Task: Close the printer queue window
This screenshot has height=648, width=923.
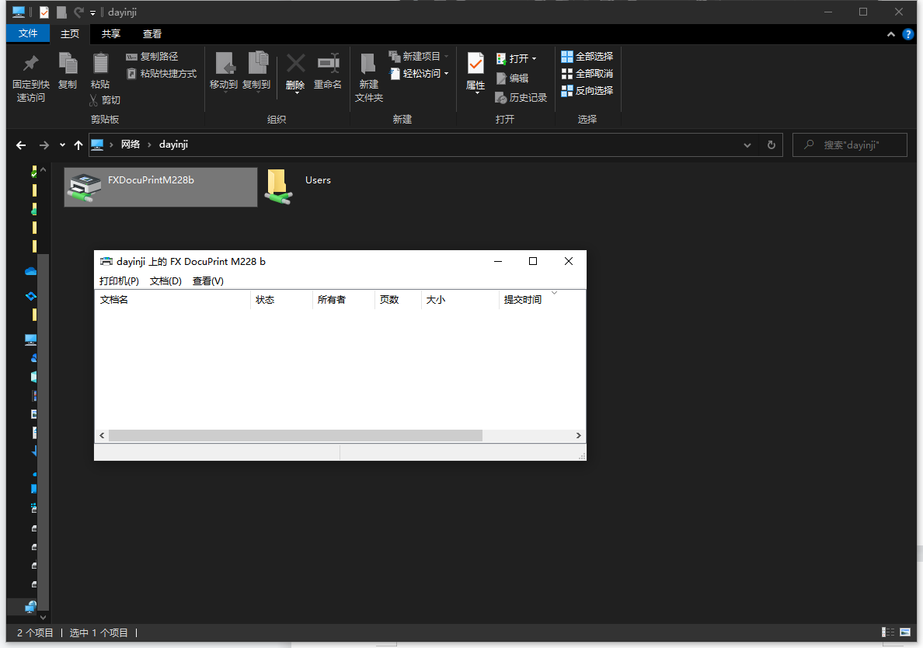Action: (x=569, y=261)
